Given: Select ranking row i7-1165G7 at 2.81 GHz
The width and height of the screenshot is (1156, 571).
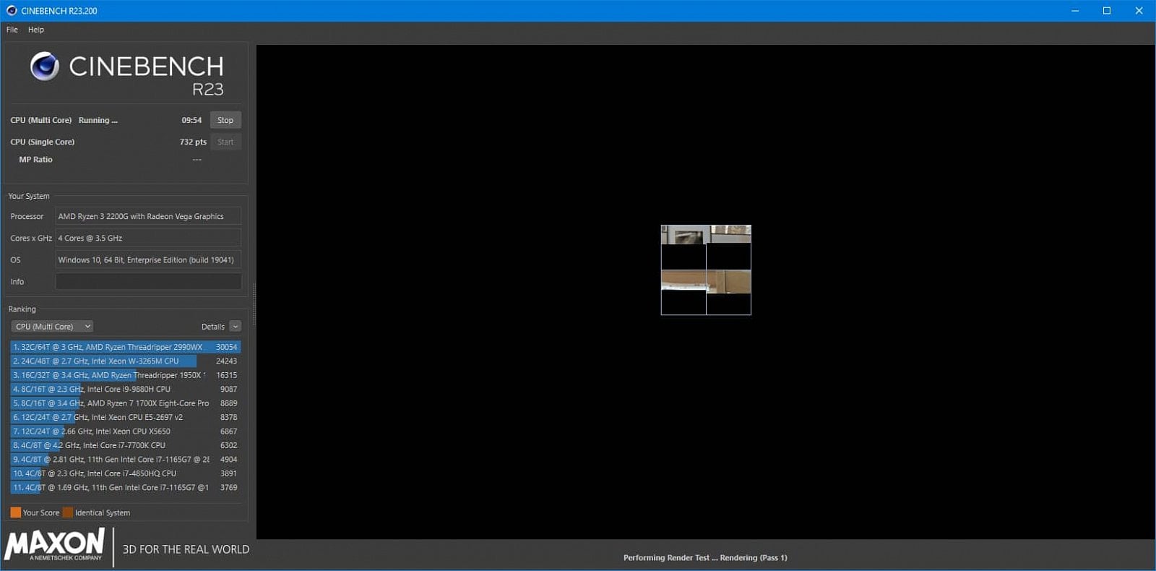Looking at the screenshot, I should point(125,460).
